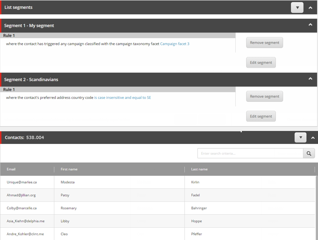The image size is (318, 240).
Task: Collapse the Contacts panel chevron
Action: [x=313, y=138]
